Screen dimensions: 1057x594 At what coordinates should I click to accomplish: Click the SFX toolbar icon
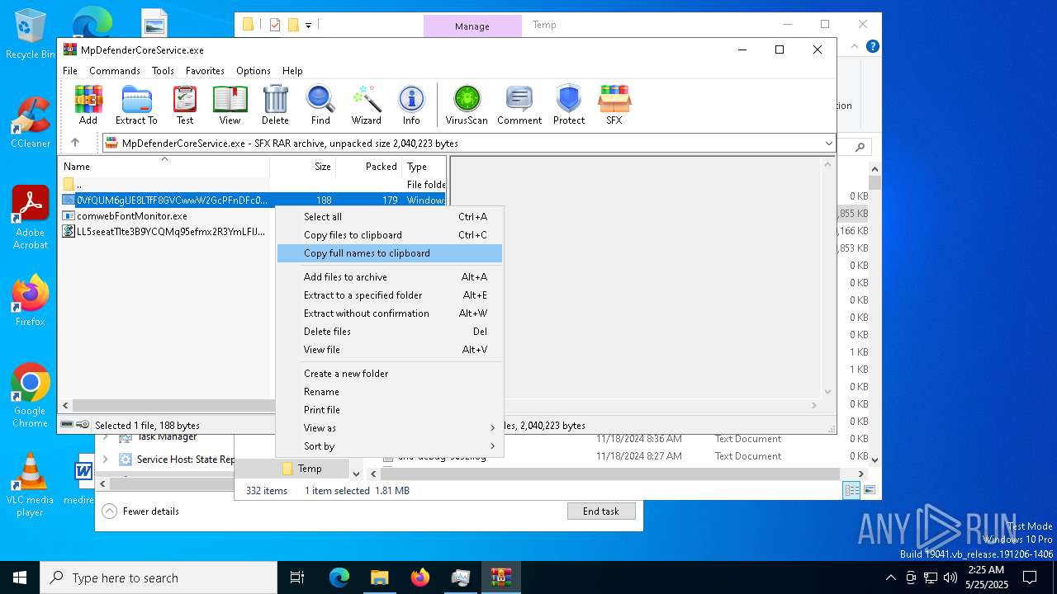[x=614, y=105]
